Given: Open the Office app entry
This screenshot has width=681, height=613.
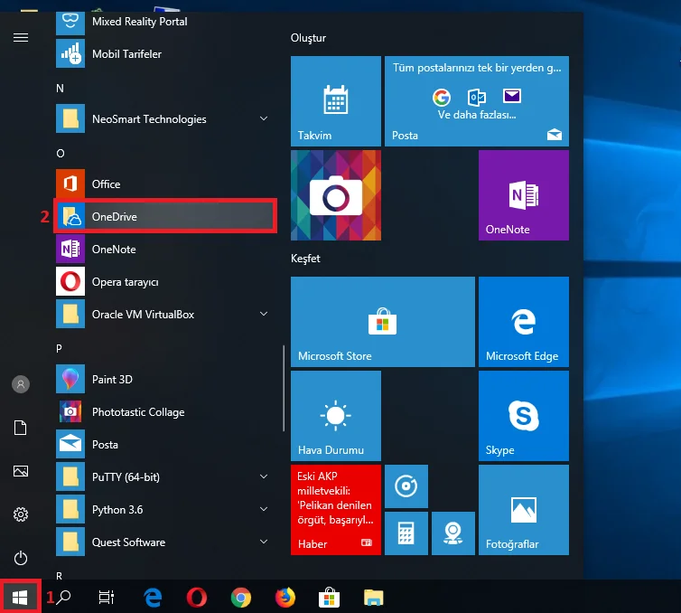Looking at the screenshot, I should point(165,184).
